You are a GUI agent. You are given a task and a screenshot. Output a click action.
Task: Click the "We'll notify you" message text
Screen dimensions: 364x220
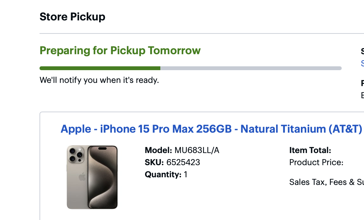tap(99, 80)
